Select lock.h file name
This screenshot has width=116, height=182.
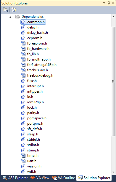coord(32,107)
